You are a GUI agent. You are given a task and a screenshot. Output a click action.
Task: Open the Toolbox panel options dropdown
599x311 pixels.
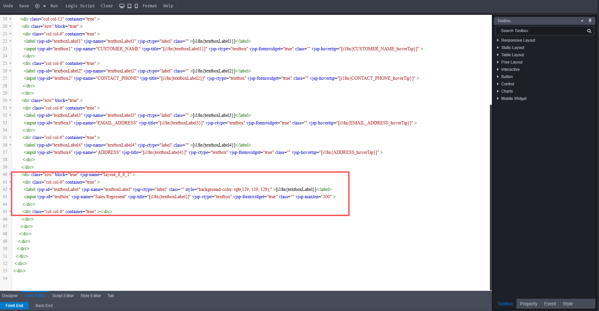(x=582, y=21)
